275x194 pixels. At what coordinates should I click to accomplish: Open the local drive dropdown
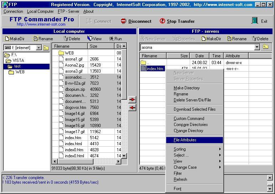[x=39, y=48]
